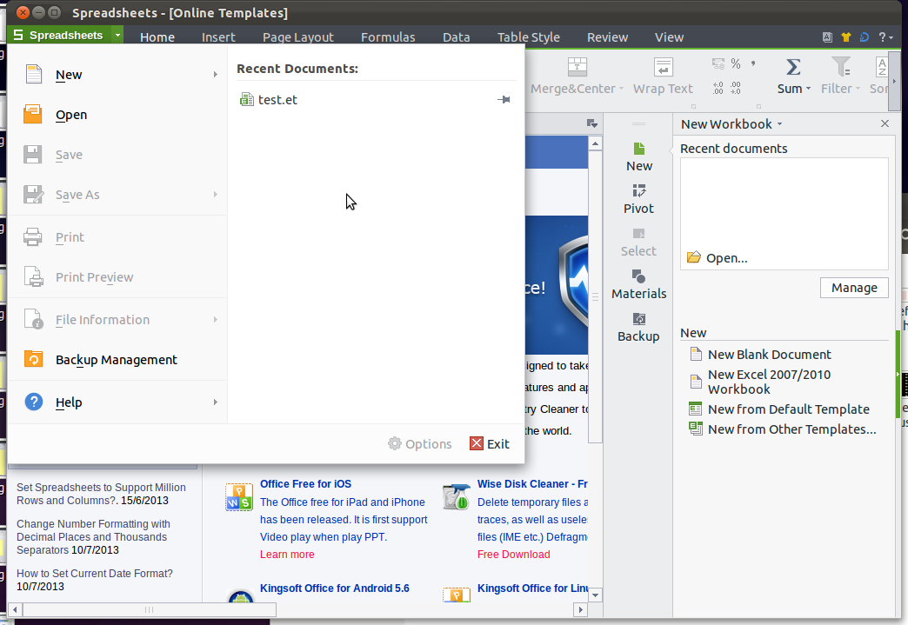
Task: Click New Excel 2007/2010 Workbook
Action: coord(769,382)
